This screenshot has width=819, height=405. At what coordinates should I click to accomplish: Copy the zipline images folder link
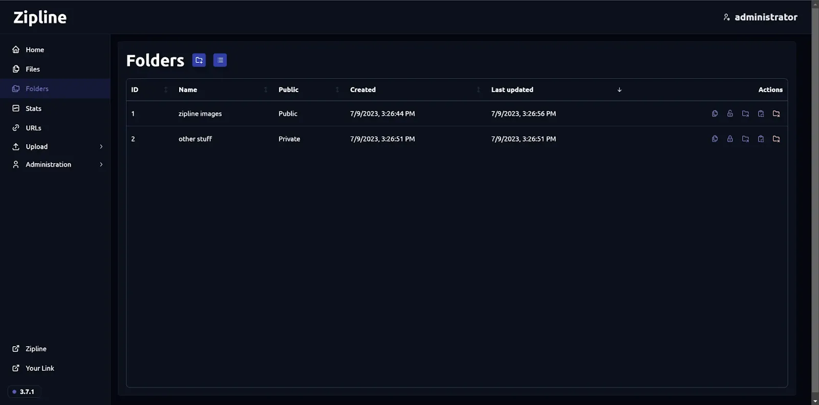(x=761, y=114)
